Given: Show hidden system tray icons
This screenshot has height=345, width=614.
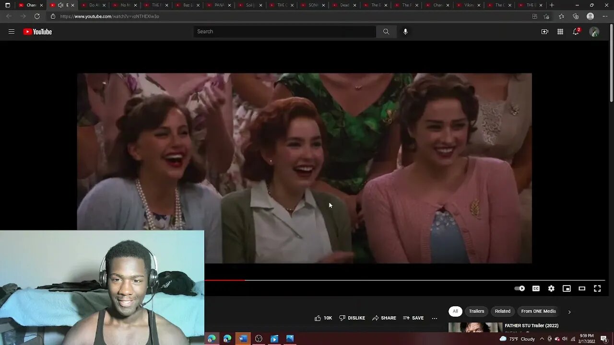Looking at the screenshot, I should [x=542, y=339].
